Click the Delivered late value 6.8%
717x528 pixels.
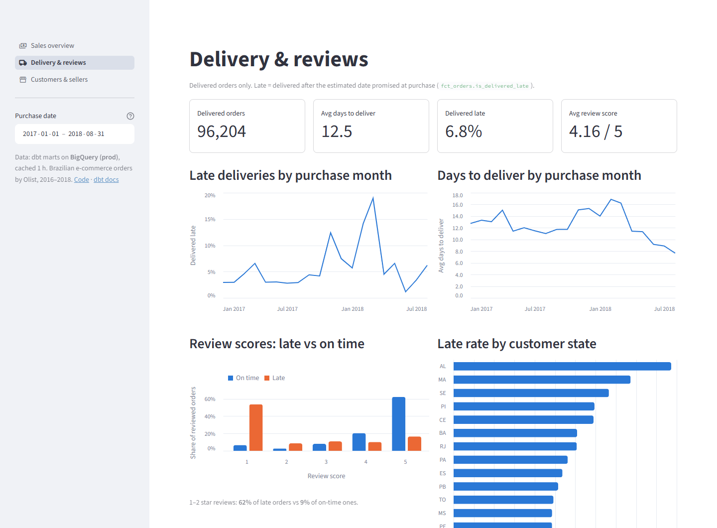[x=464, y=132]
